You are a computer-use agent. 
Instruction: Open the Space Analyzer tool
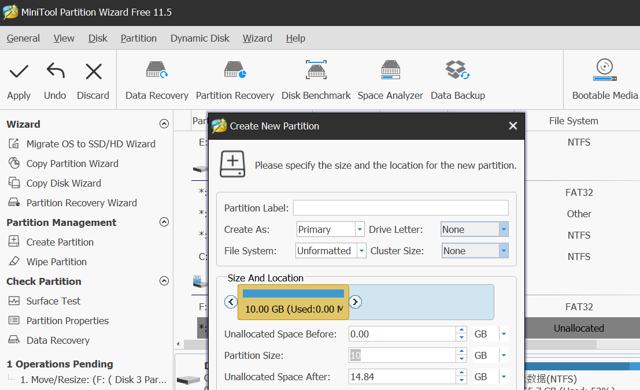pyautogui.click(x=390, y=72)
